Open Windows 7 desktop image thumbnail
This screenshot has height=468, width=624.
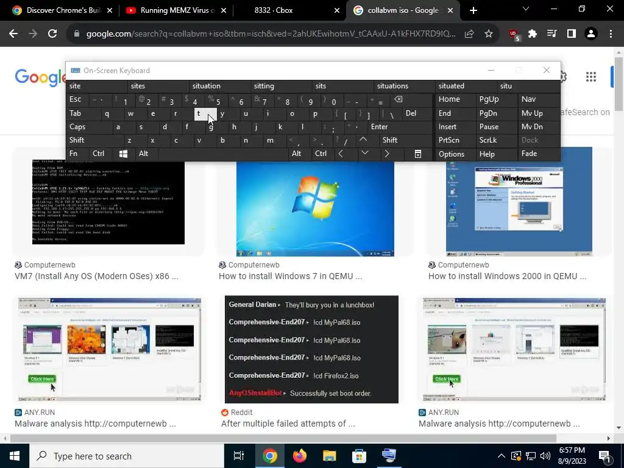click(315, 208)
